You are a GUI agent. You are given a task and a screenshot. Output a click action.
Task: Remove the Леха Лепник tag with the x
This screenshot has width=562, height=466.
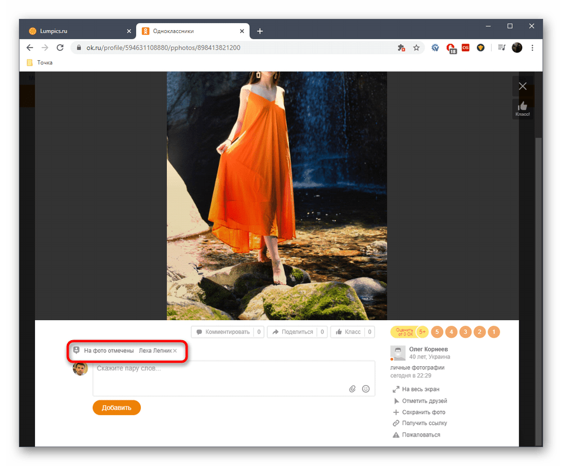[x=175, y=351]
